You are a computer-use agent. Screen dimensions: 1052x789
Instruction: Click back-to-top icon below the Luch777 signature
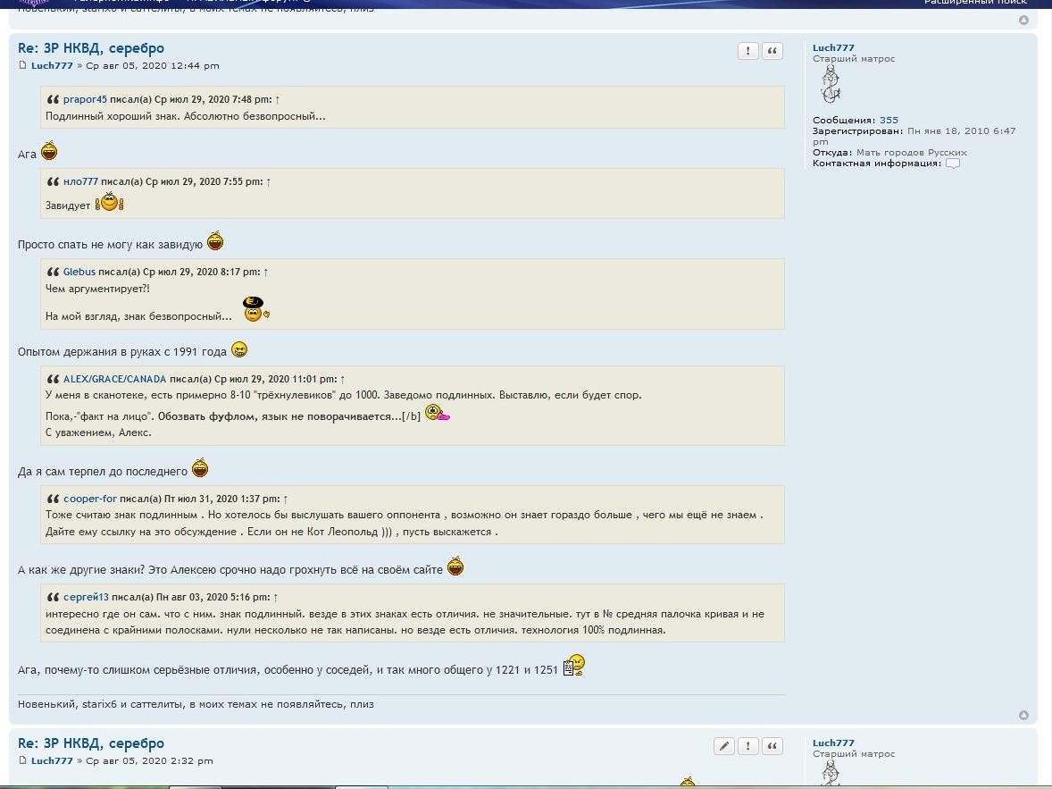1023,715
